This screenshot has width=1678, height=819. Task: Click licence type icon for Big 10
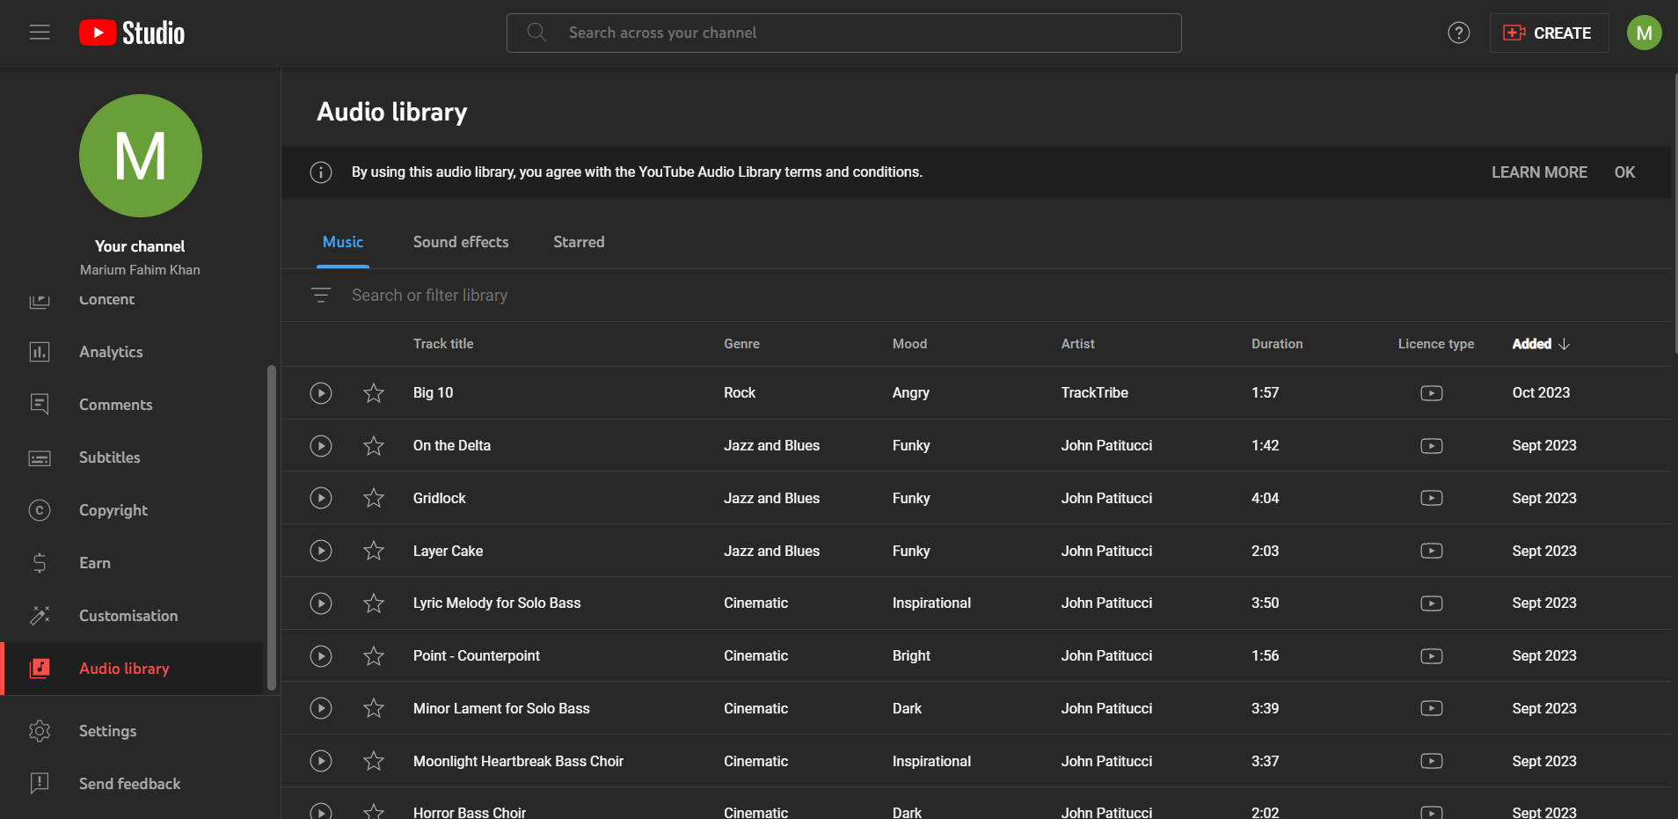[x=1431, y=393]
